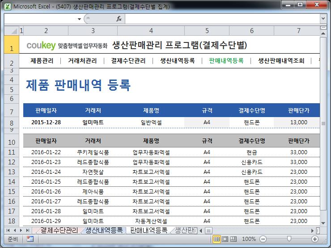The height and width of the screenshot is (248, 331).
Task: Click the tab scroll split handle
Action: point(195,231)
